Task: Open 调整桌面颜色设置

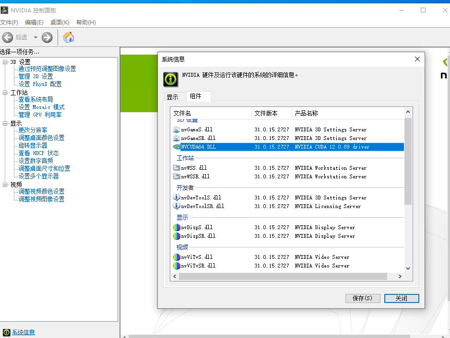Action: (x=41, y=138)
